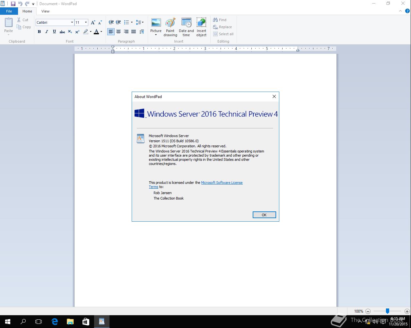Toggle Strikethrough formatting
This screenshot has height=328, width=411.
(x=62, y=32)
